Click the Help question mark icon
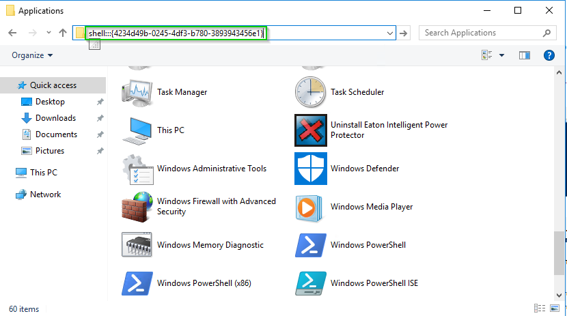This screenshot has width=567, height=316. click(548, 55)
